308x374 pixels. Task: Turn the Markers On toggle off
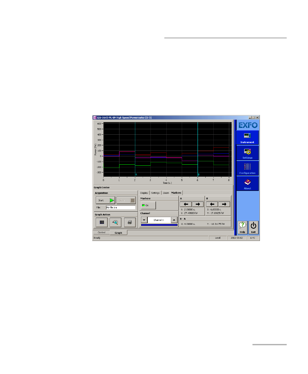click(x=148, y=205)
